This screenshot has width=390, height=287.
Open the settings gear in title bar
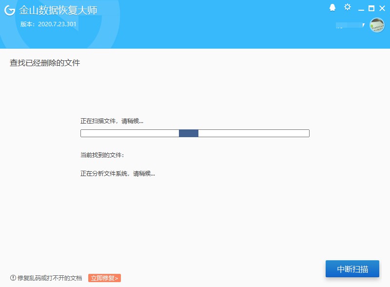tap(347, 7)
